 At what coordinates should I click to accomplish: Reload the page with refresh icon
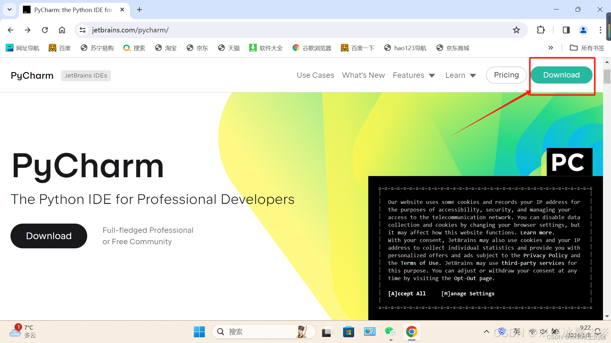pyautogui.click(x=45, y=30)
